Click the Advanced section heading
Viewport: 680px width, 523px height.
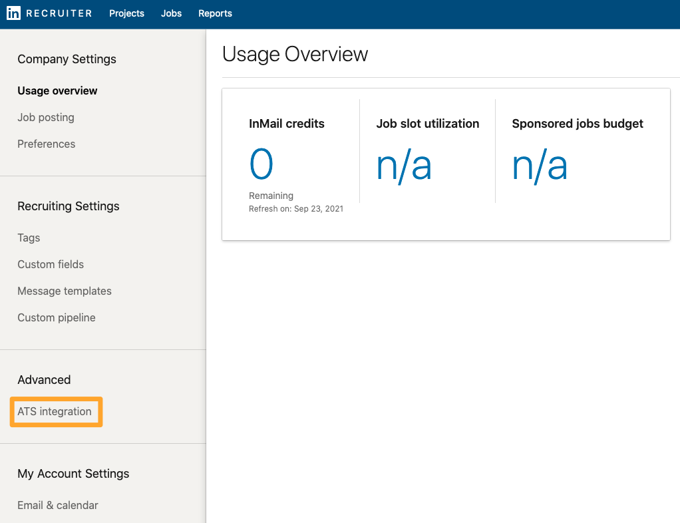44,380
